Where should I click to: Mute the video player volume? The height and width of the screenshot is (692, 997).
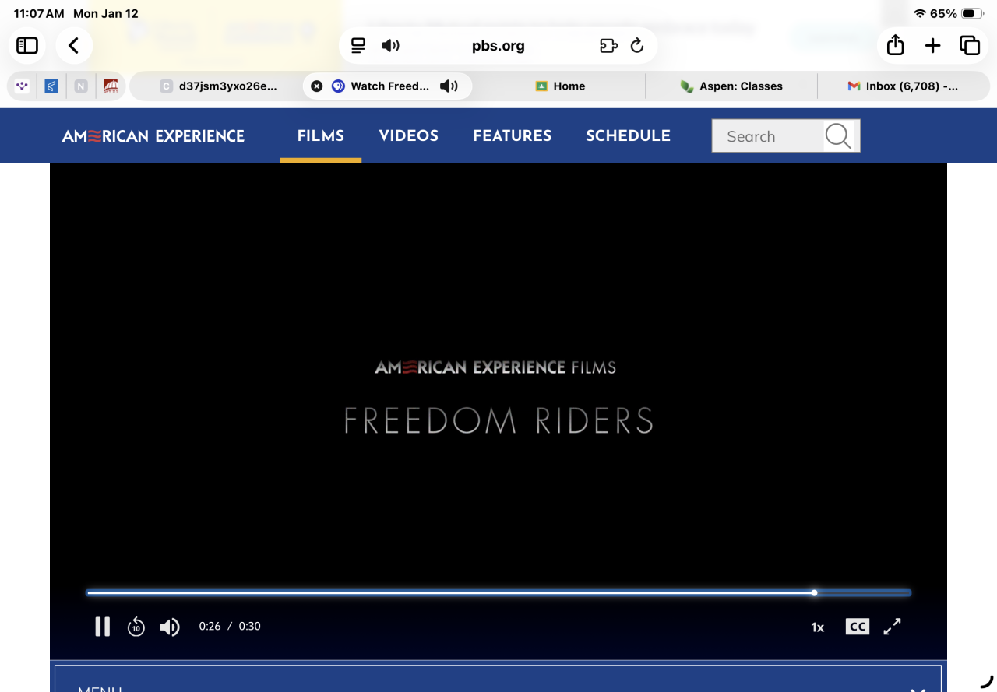click(170, 627)
